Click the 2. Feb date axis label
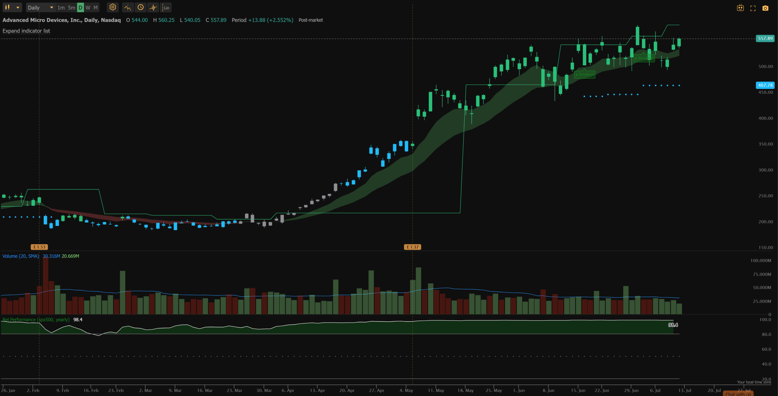The image size is (778, 396). coord(33,390)
